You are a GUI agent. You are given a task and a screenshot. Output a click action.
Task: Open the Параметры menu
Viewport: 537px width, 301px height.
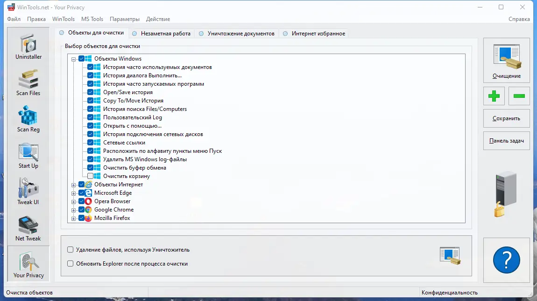125,19
